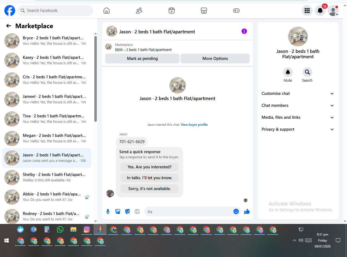This screenshot has height=257, width=347.
Task: Open the Facebook menu grid icon
Action: coord(307,11)
